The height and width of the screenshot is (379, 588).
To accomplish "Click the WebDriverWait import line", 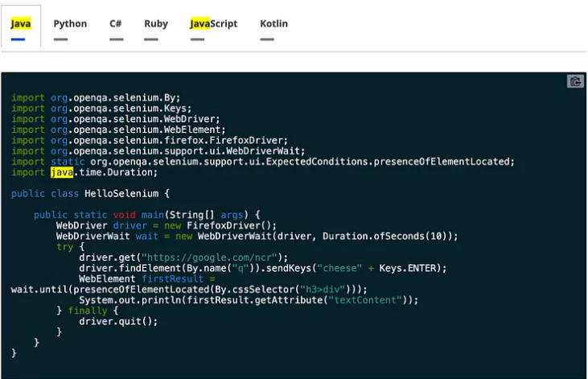I will [158, 151].
